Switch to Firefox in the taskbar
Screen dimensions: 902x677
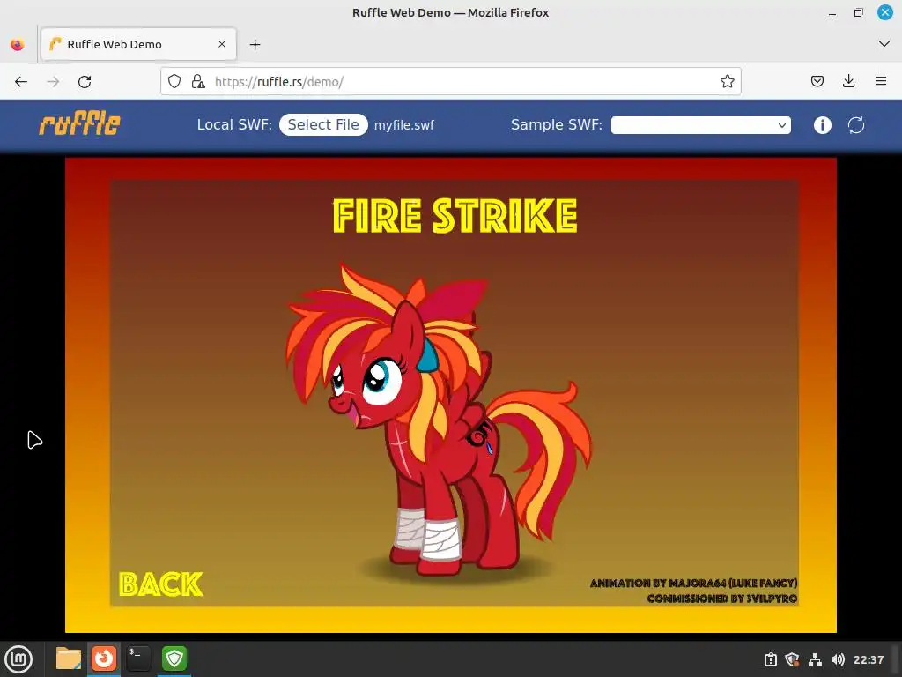[x=104, y=658]
